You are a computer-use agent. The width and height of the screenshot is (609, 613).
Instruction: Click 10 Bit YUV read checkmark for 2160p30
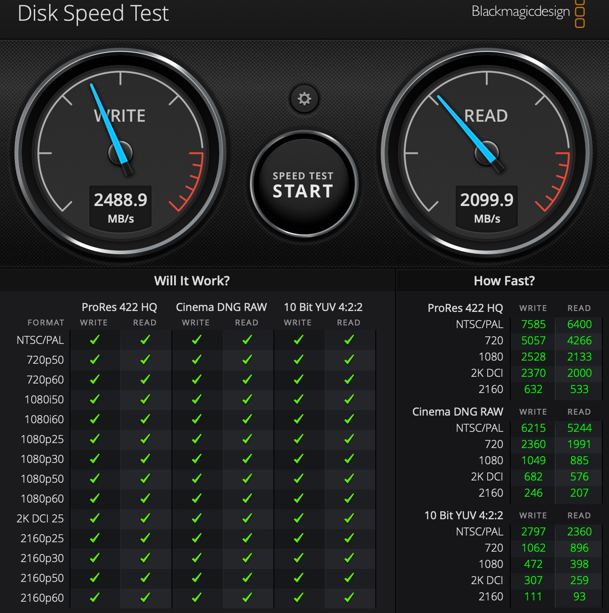pos(349,558)
